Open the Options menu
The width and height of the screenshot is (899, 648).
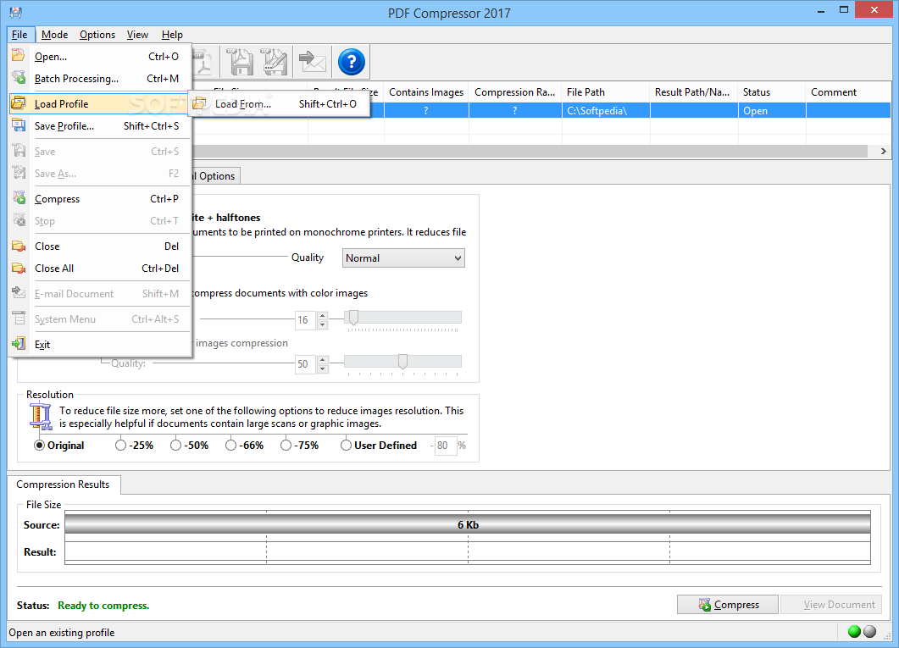97,35
